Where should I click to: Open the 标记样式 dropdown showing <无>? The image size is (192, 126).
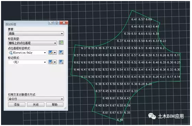pos(27,62)
